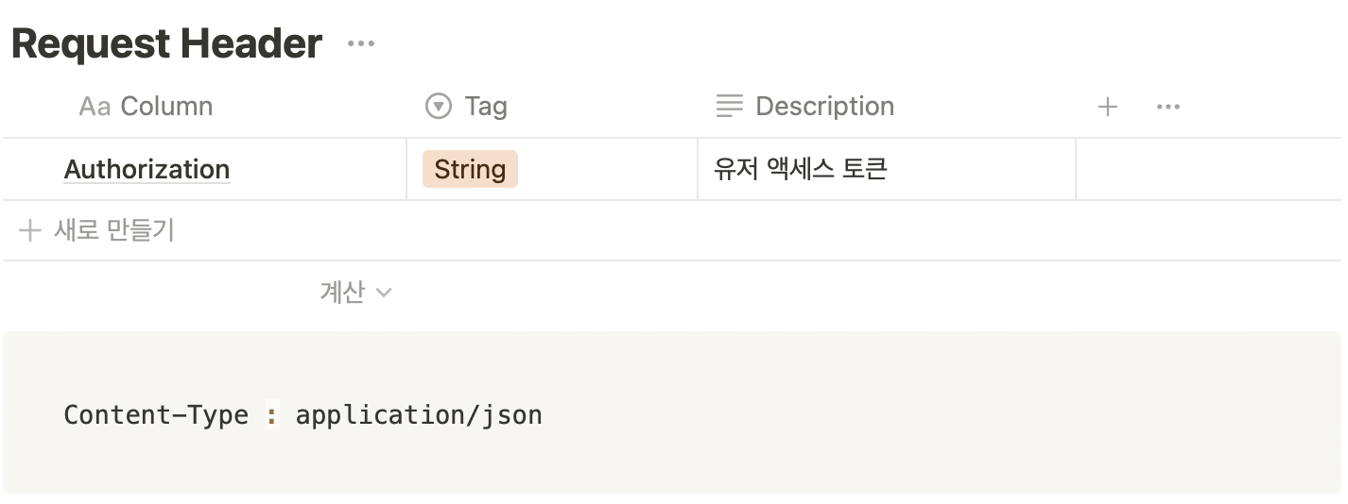
Task: Click the Request Header database title
Action: 166,43
